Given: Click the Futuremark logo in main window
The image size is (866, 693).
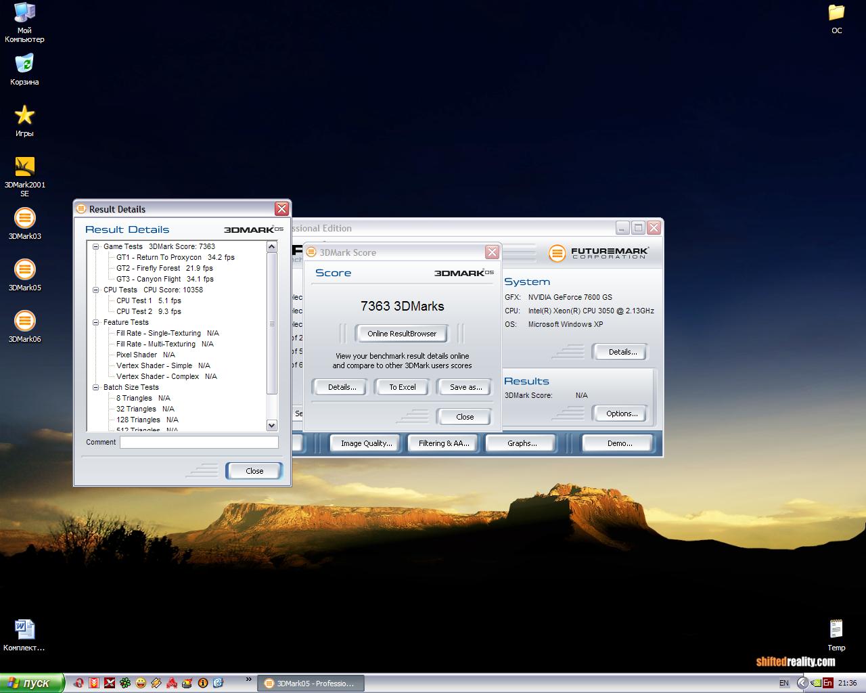Looking at the screenshot, I should (599, 253).
